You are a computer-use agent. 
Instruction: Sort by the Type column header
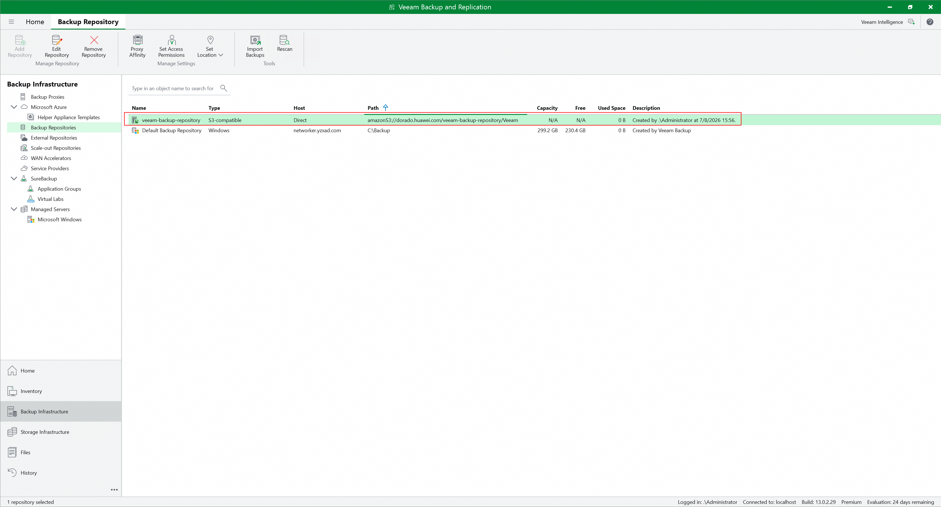pyautogui.click(x=214, y=108)
